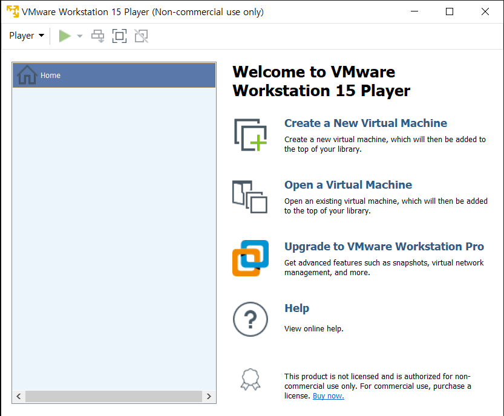Follow Upgrade to VMware Workstation Pro link

pyautogui.click(x=384, y=246)
